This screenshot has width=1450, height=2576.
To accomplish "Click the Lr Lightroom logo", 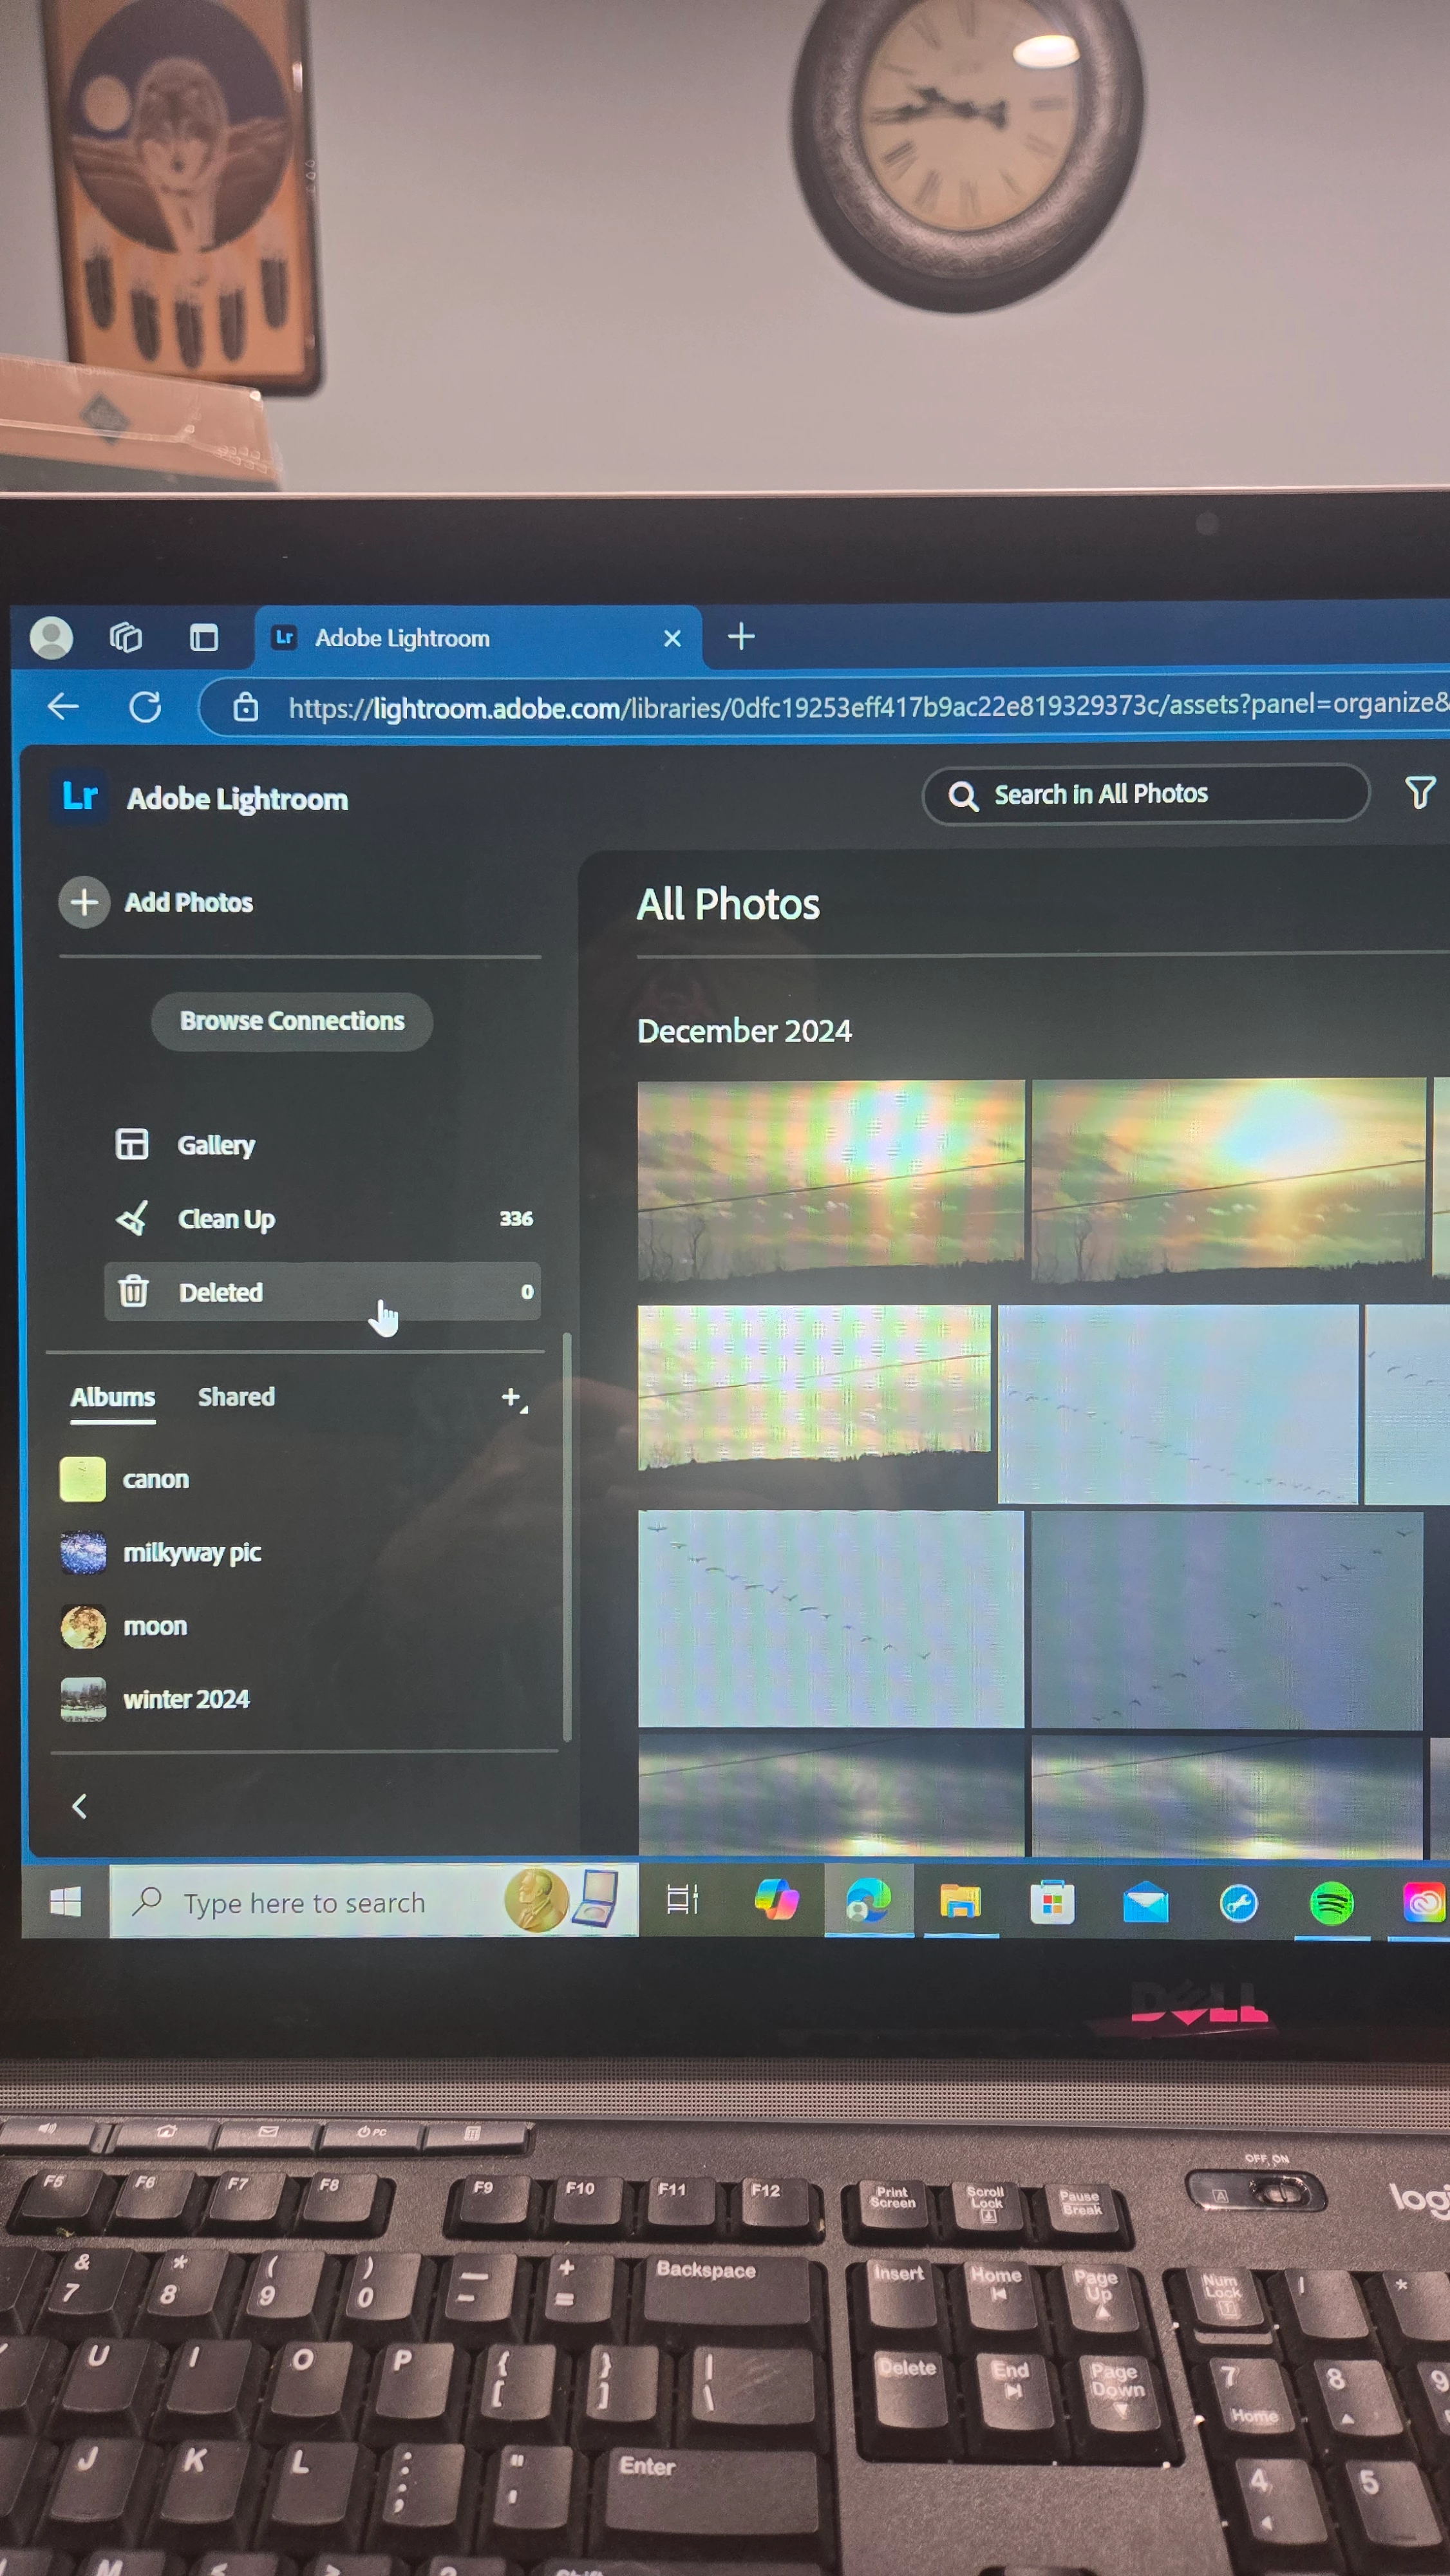I will click(x=79, y=797).
